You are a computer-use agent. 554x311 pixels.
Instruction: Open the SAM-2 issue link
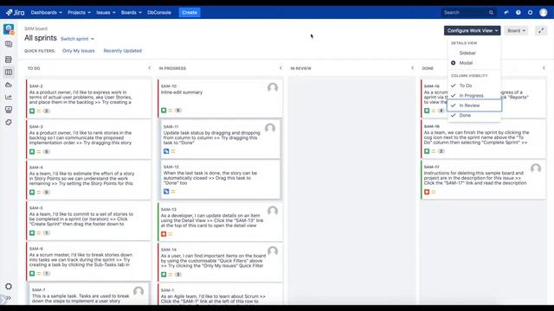pos(36,86)
